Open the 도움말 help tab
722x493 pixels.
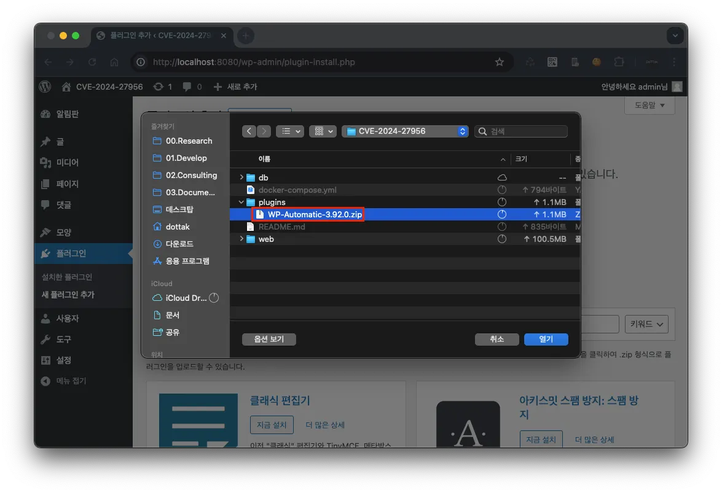point(649,106)
